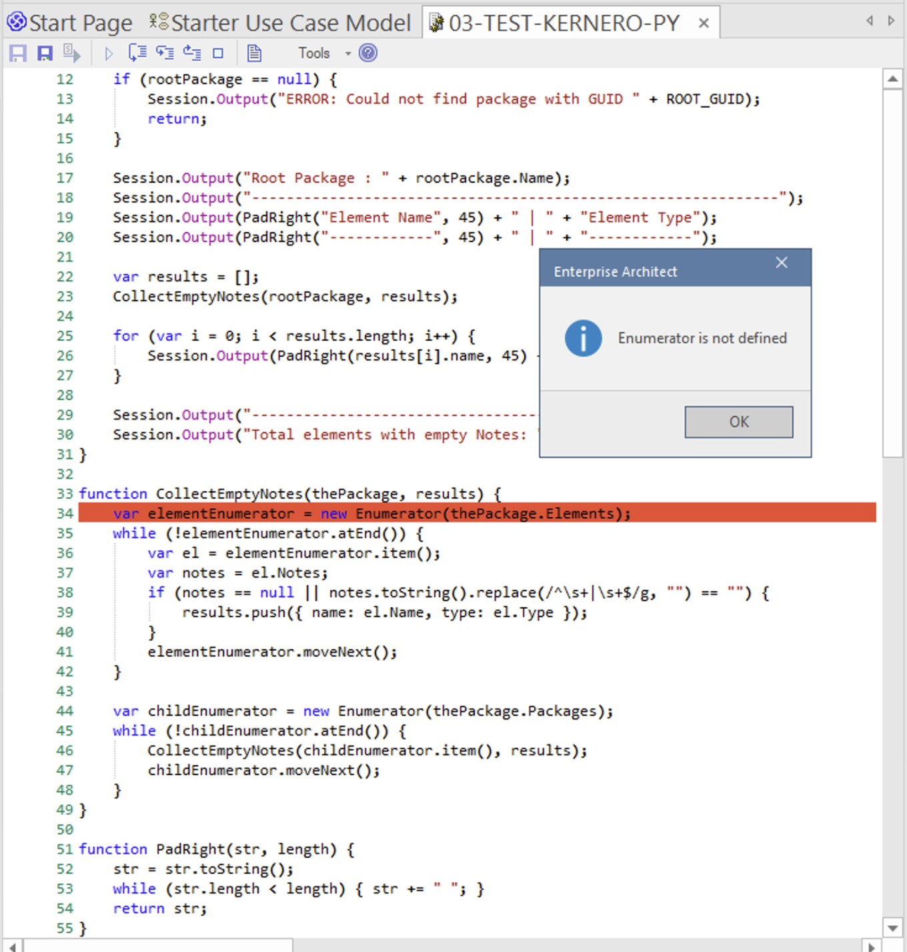Click OK in the Enterprise Architect dialog
907x952 pixels.
tap(739, 422)
